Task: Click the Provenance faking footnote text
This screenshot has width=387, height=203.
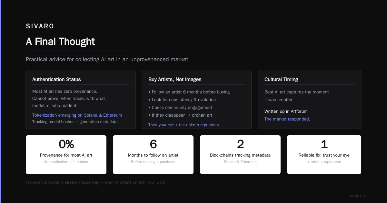Action: pyautogui.click(x=96, y=182)
